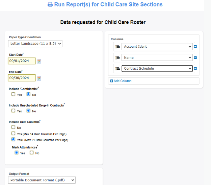Image resolution: width=211 pixels, height=185 pixels.
Task: Select Yes for Include Unscheduled Drop-In Contracts
Action: pos(13,111)
